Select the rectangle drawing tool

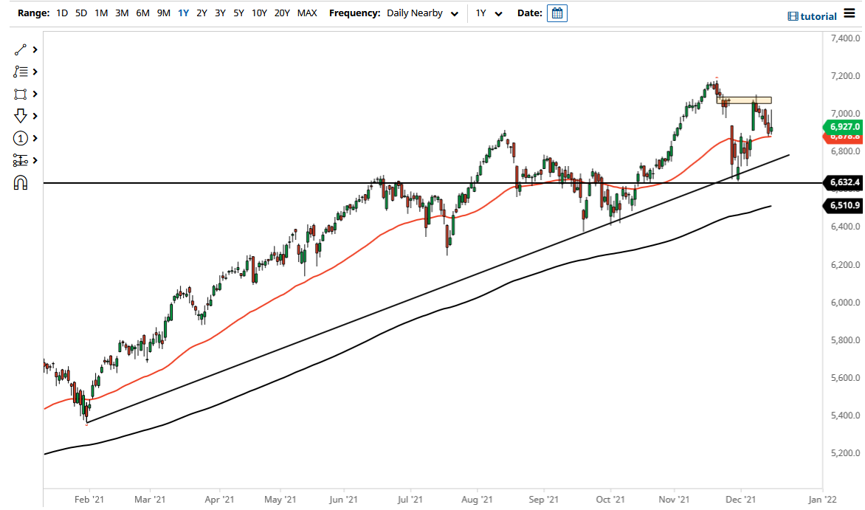21,93
